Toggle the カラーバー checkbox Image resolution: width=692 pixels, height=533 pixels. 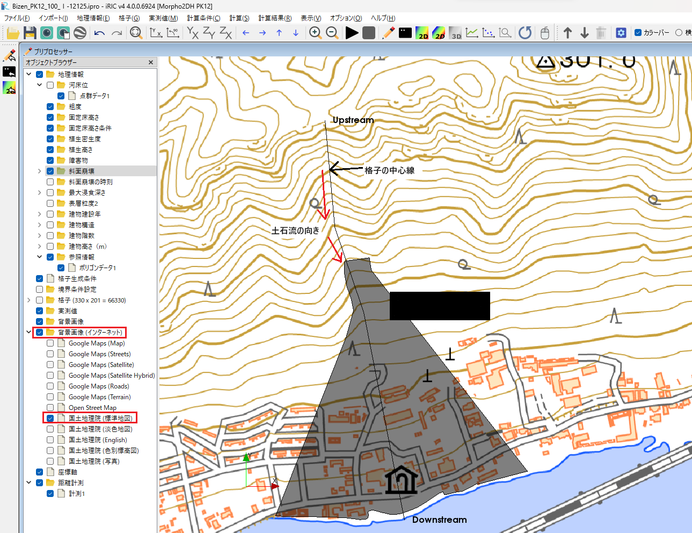click(x=638, y=33)
